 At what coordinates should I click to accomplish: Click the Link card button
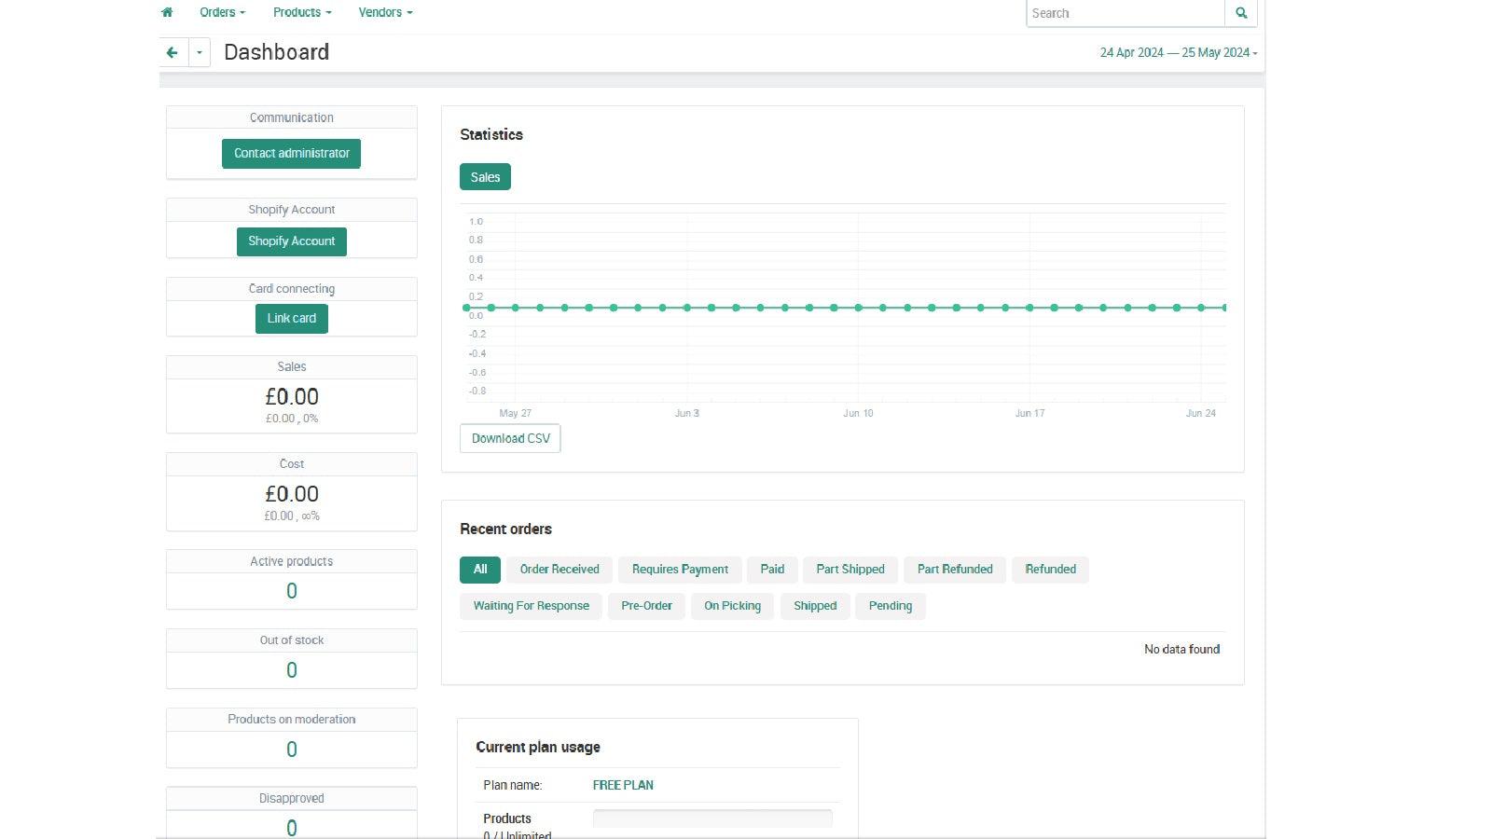(291, 318)
